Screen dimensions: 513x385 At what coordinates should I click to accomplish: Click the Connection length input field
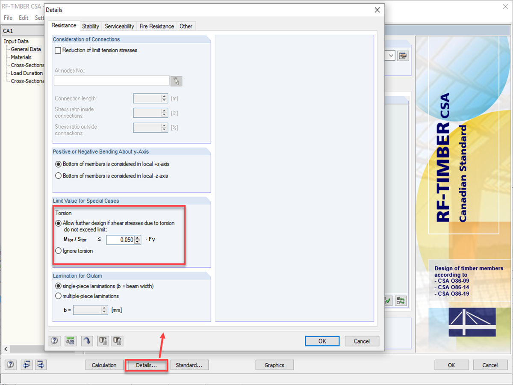click(x=147, y=98)
